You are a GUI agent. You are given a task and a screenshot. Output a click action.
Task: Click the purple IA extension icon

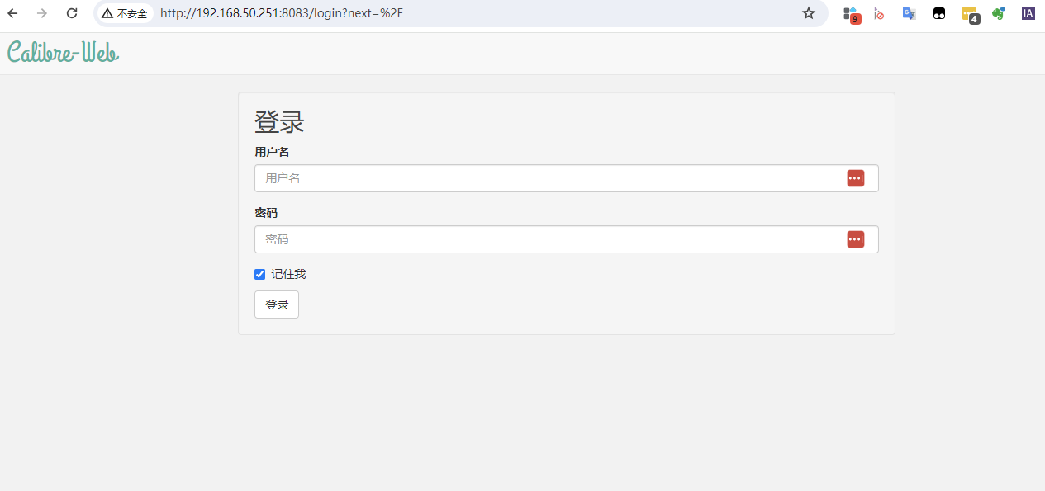coord(1028,13)
